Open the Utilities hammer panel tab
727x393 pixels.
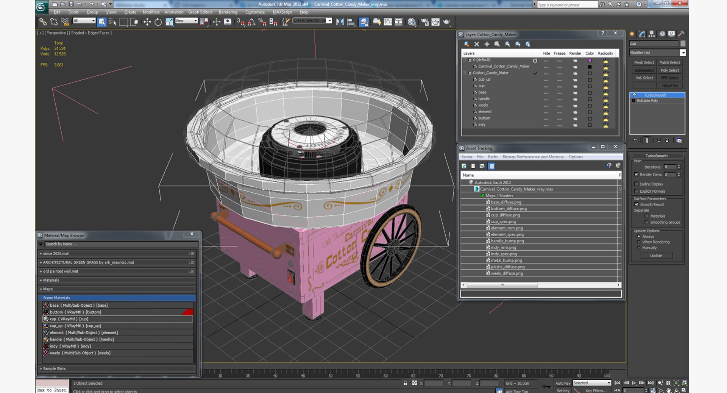point(681,34)
